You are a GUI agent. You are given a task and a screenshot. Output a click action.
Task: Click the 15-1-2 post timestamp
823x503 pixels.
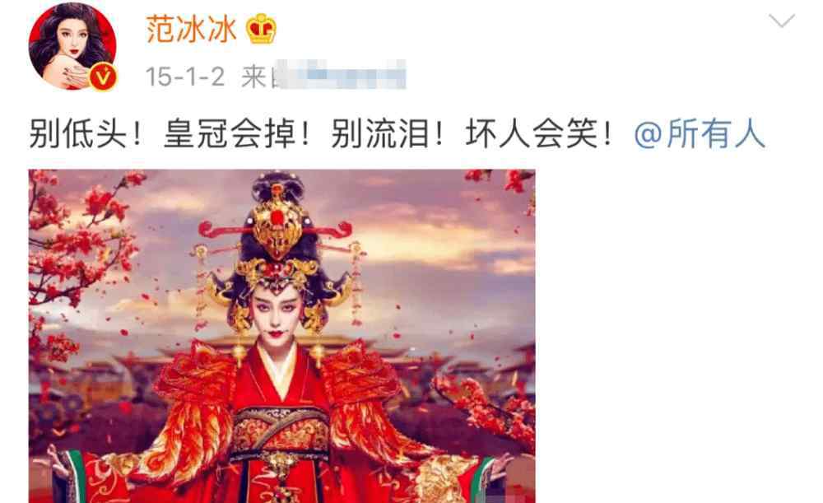185,77
